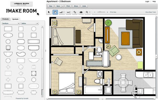Choose the text label tool
Viewport: 158px width, 100px height.
click(68, 12)
